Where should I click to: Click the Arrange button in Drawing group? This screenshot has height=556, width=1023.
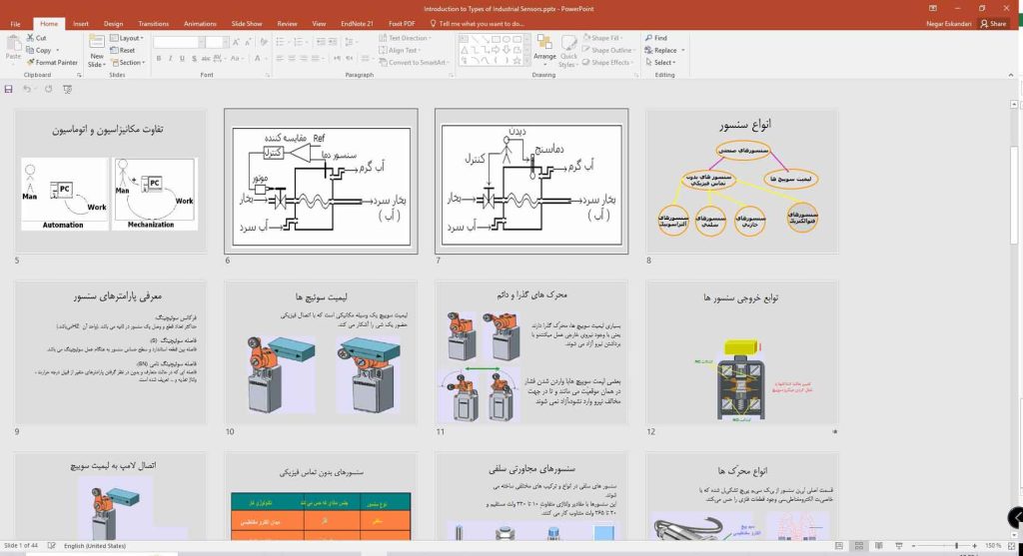pos(544,49)
